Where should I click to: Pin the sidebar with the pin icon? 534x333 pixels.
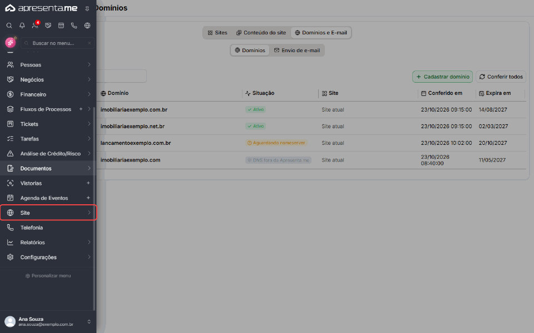[87, 9]
